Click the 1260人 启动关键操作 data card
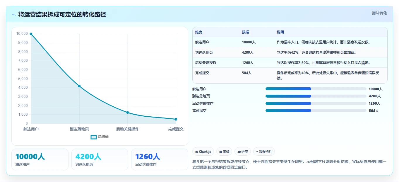The width and height of the screenshot is (399, 182). point(160,159)
